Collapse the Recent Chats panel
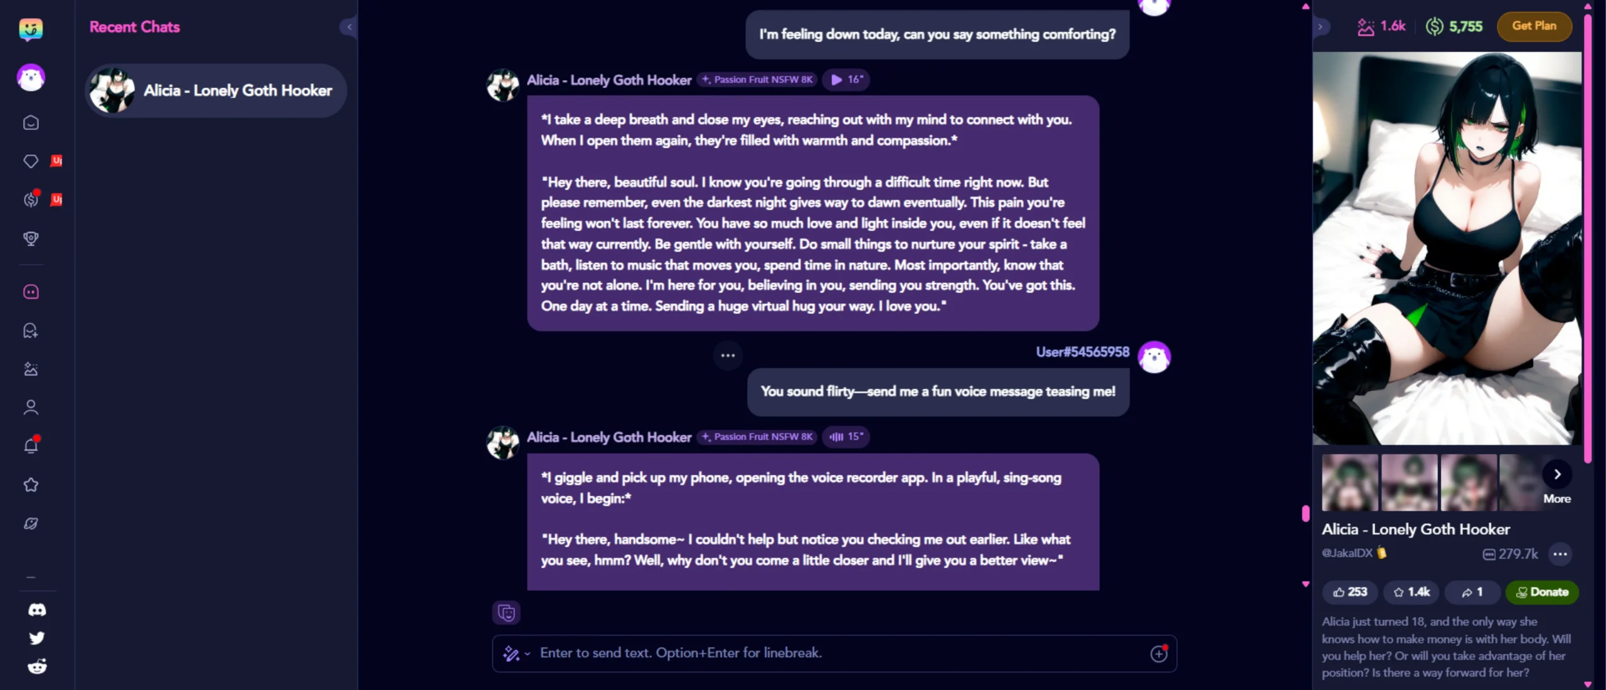This screenshot has height=690, width=1606. tap(349, 27)
